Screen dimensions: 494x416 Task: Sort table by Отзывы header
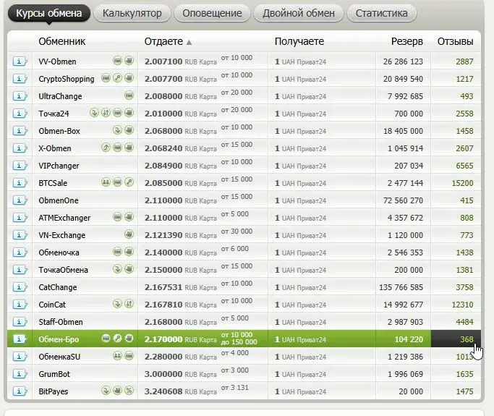point(455,41)
